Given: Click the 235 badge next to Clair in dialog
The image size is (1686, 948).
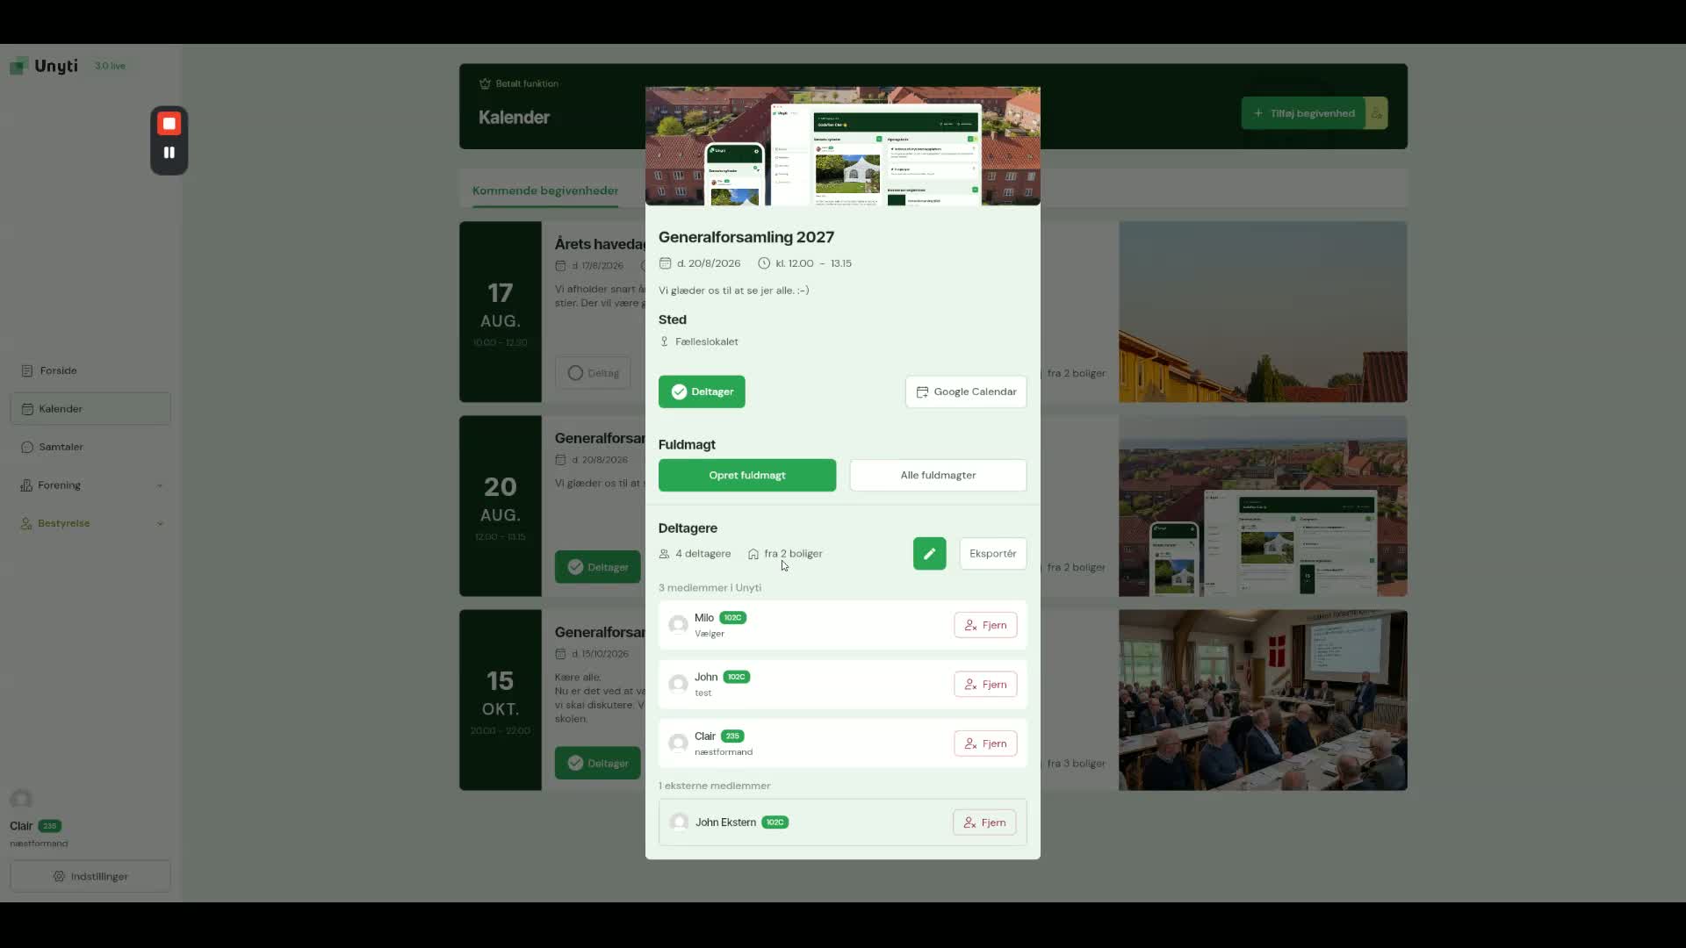Looking at the screenshot, I should (732, 736).
